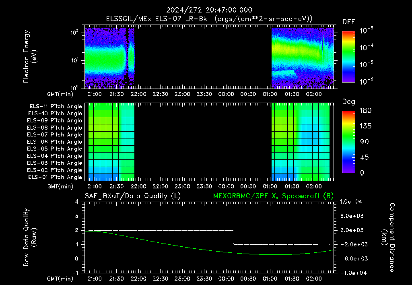Click 01:30 time tick under the data quality plot
This screenshot has height=285, width=412.
292,279
